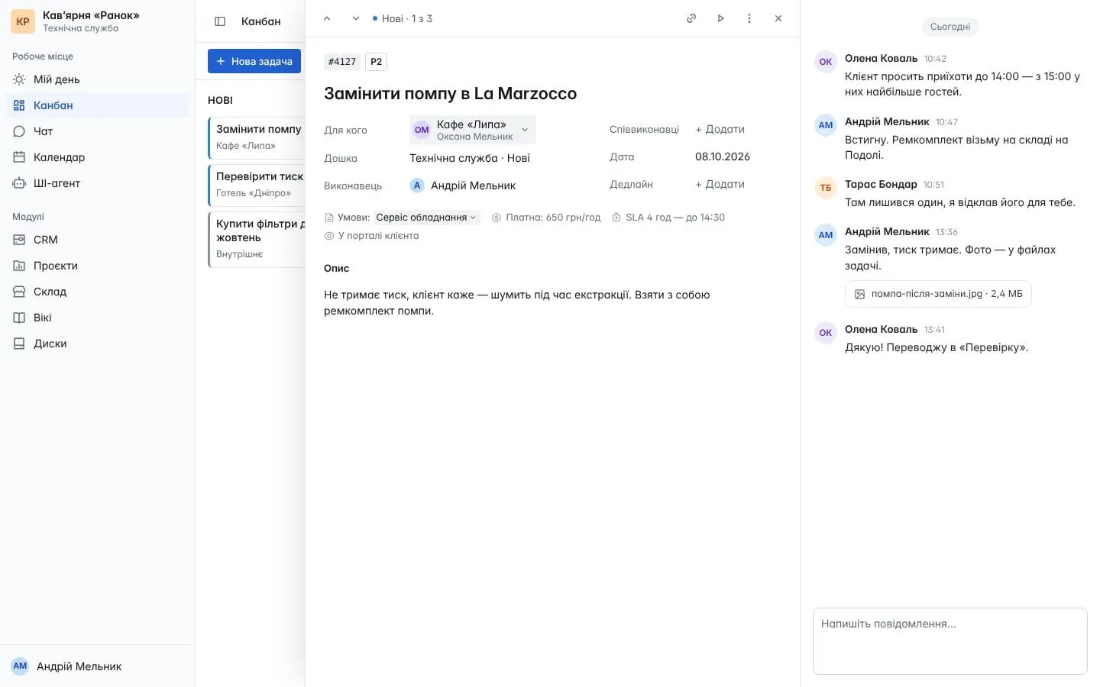Click the Платна: 650 грн/год rate label
Viewport: 1100px width, 687px height.
tap(546, 218)
